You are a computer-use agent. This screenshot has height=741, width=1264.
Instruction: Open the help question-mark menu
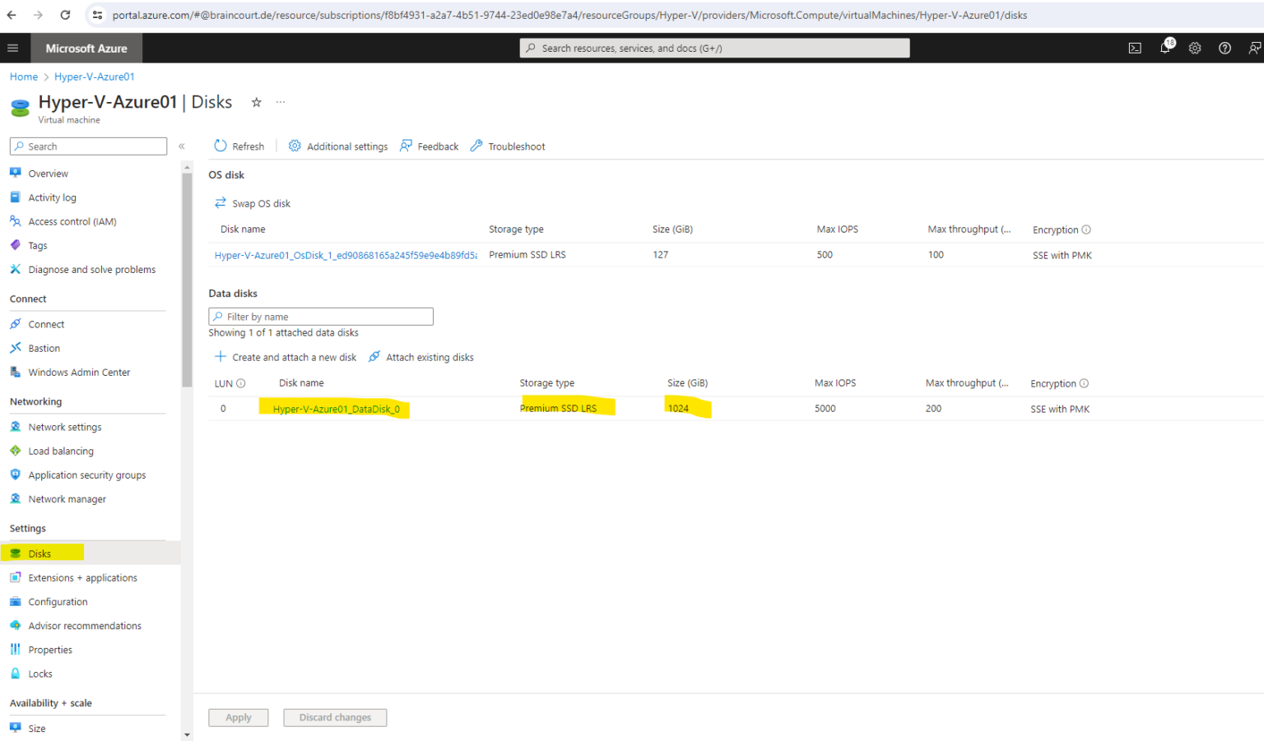(x=1224, y=48)
